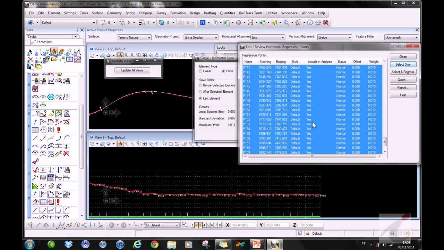Expand Horizontal Alignment dropdown Eixo
Viewport: 444px width, 250px height.
[267, 37]
